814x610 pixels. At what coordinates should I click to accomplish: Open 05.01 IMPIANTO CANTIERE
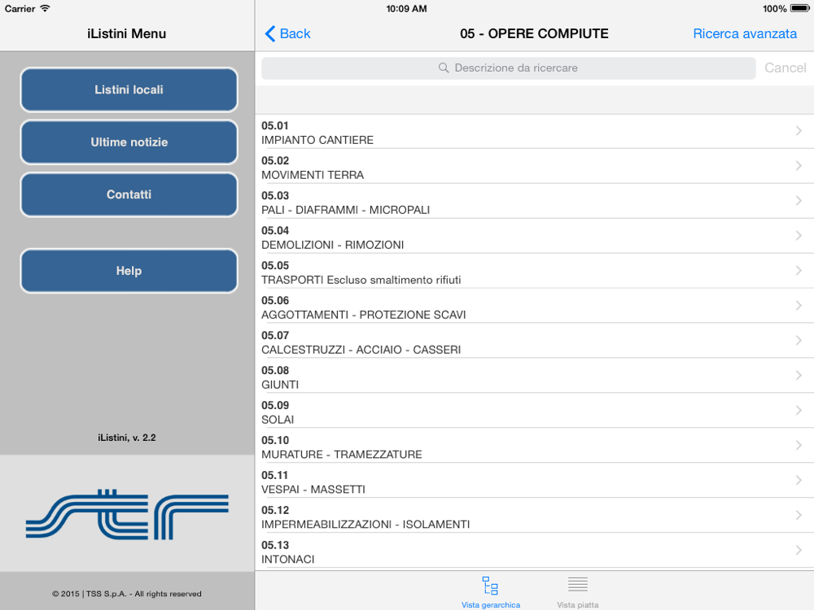[534, 132]
